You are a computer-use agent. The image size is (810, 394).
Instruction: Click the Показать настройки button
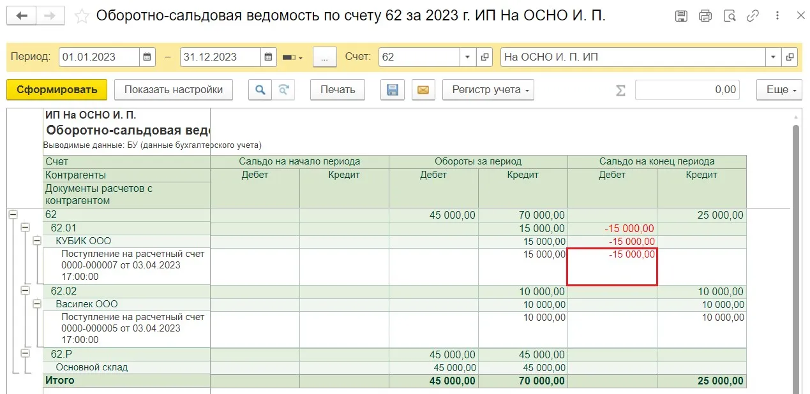pyautogui.click(x=174, y=90)
